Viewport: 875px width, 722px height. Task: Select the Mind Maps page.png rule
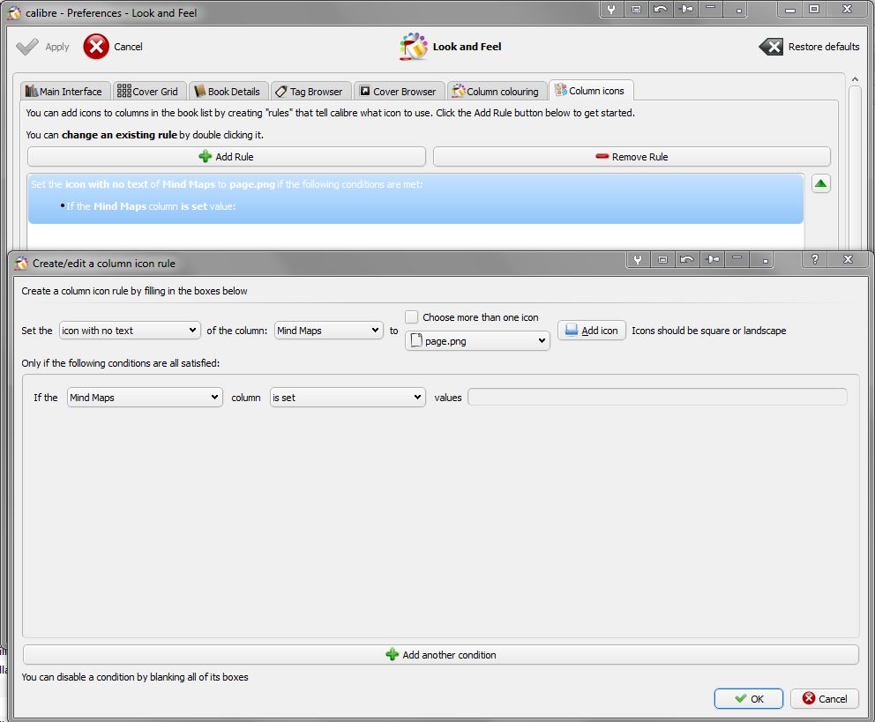[415, 198]
